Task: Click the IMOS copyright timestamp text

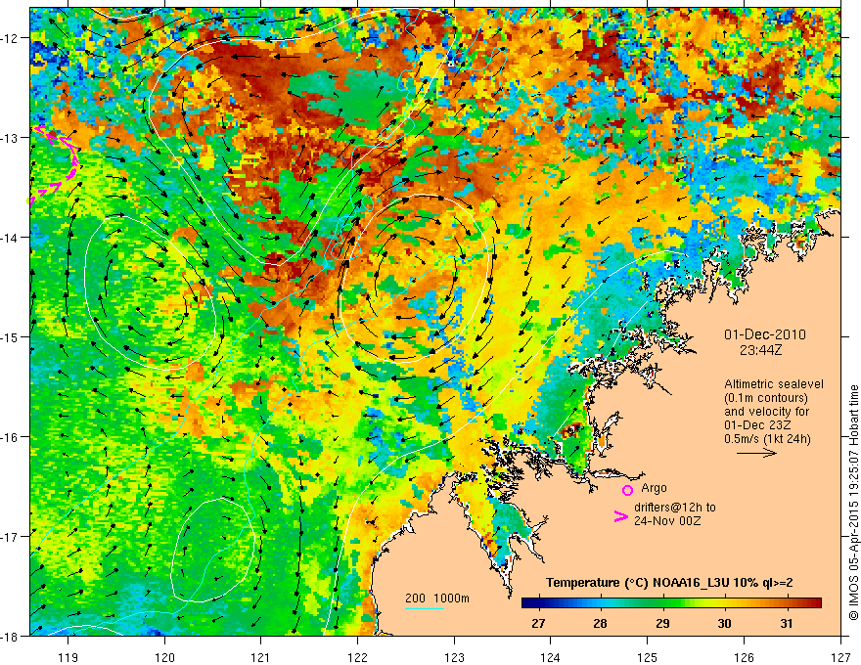Action: (x=853, y=504)
